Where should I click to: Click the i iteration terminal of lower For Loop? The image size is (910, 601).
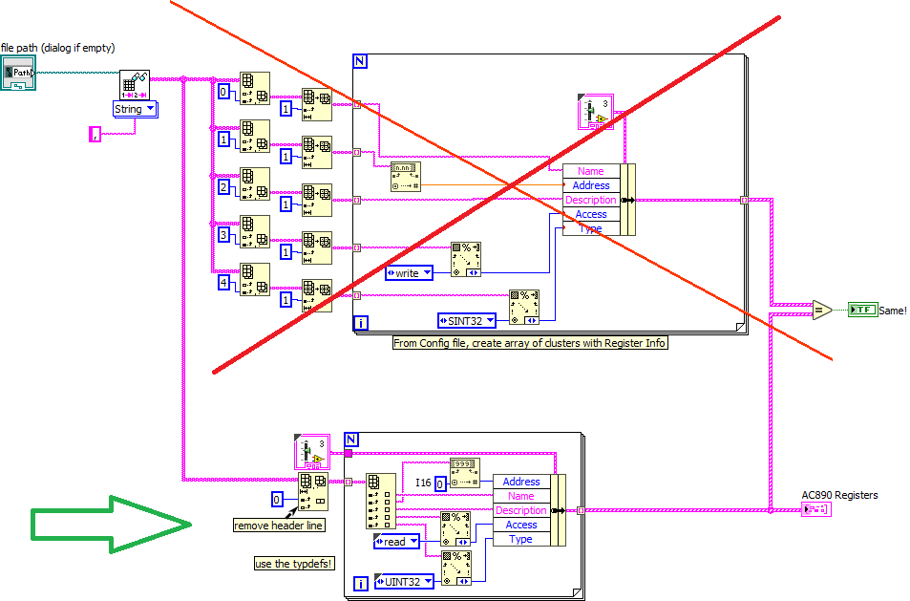click(360, 583)
